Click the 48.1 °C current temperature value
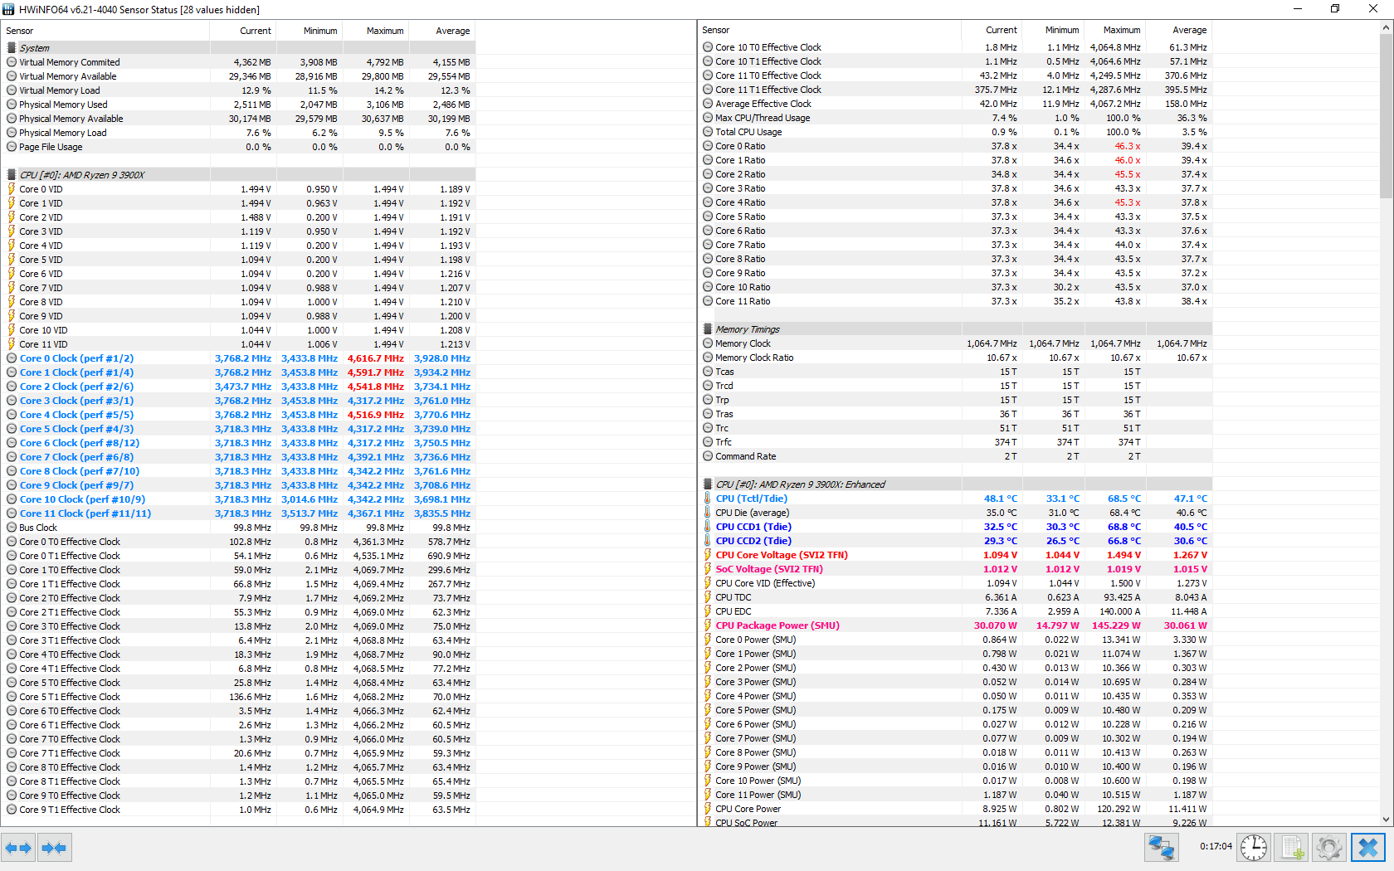 click(1000, 499)
